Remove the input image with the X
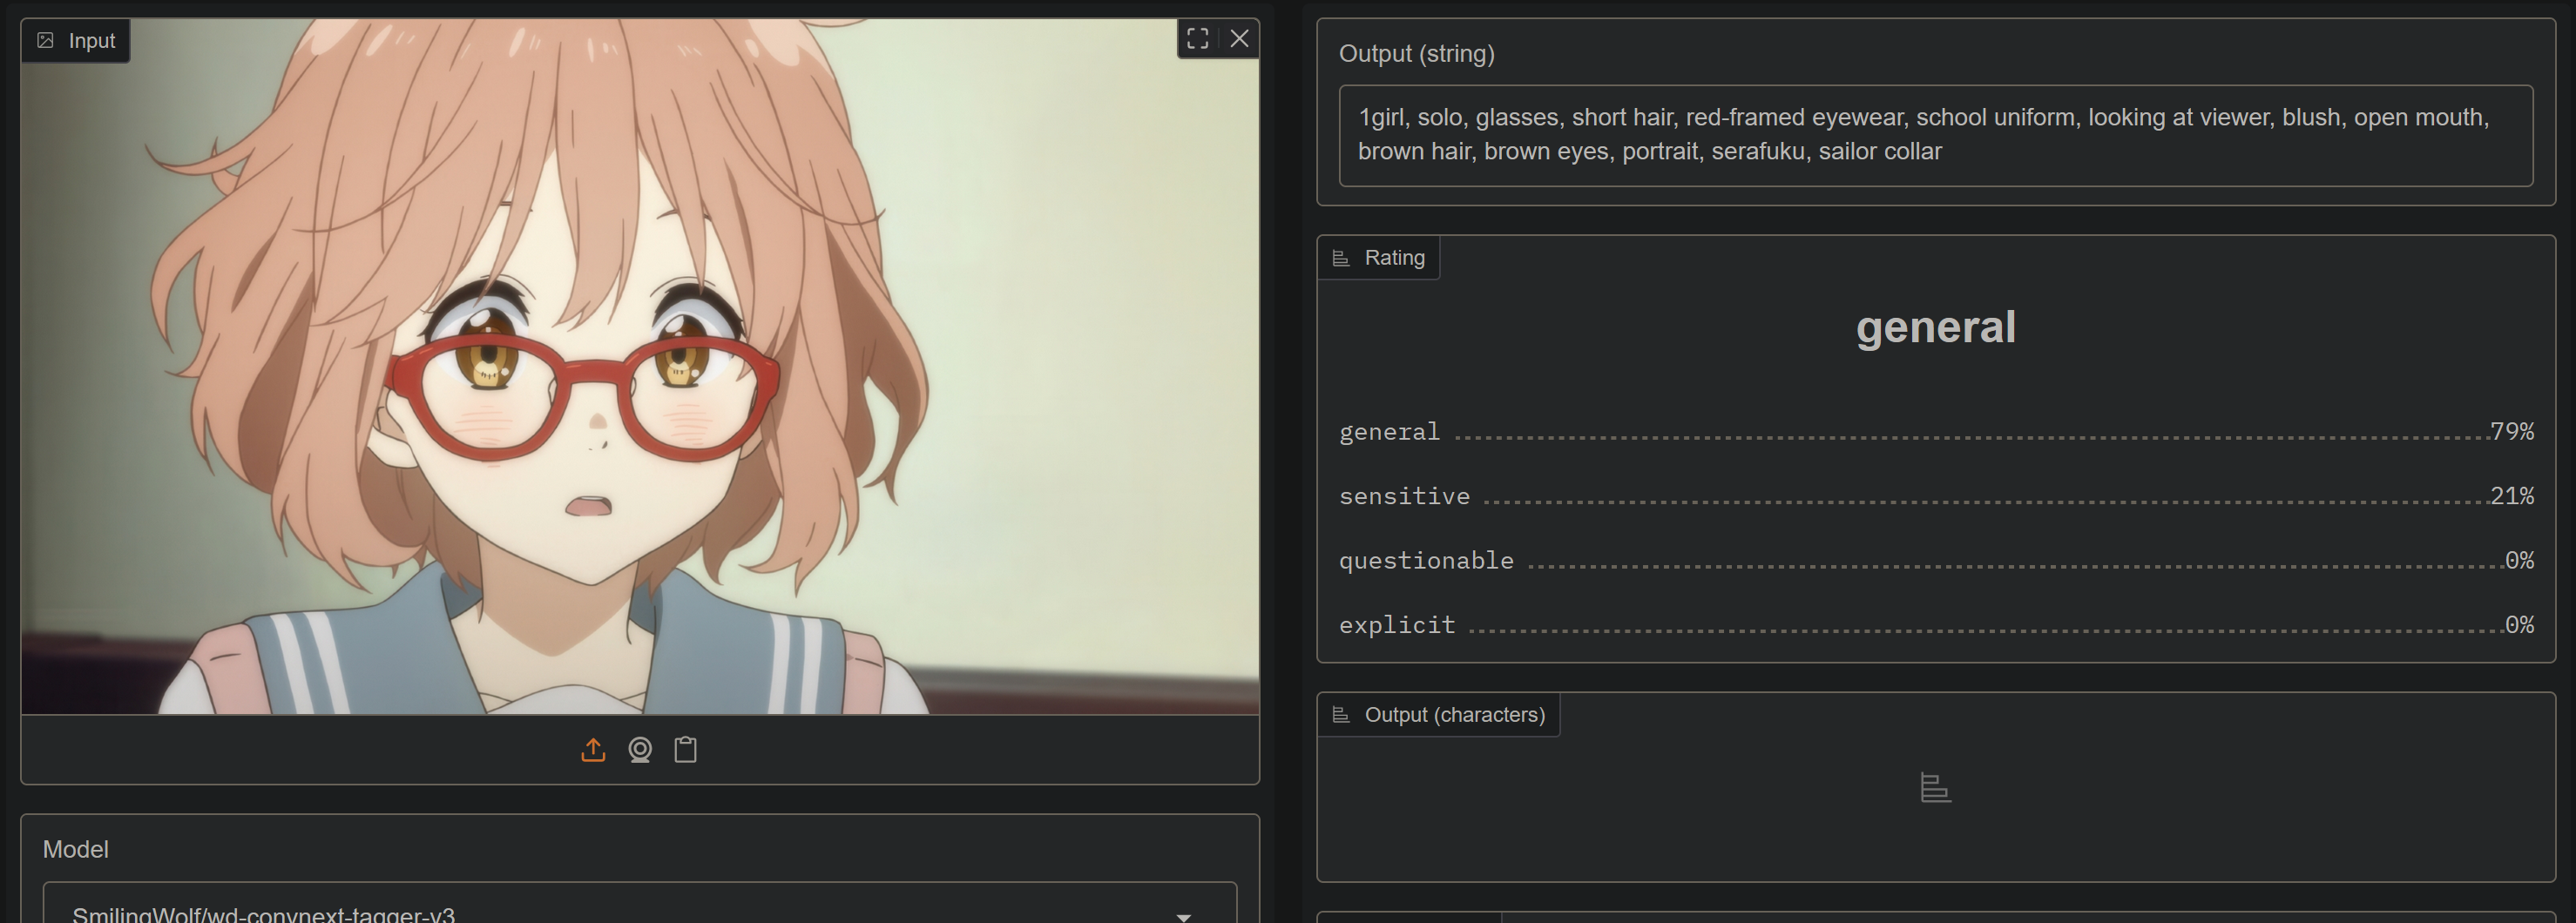The height and width of the screenshot is (923, 2576). 1240,39
